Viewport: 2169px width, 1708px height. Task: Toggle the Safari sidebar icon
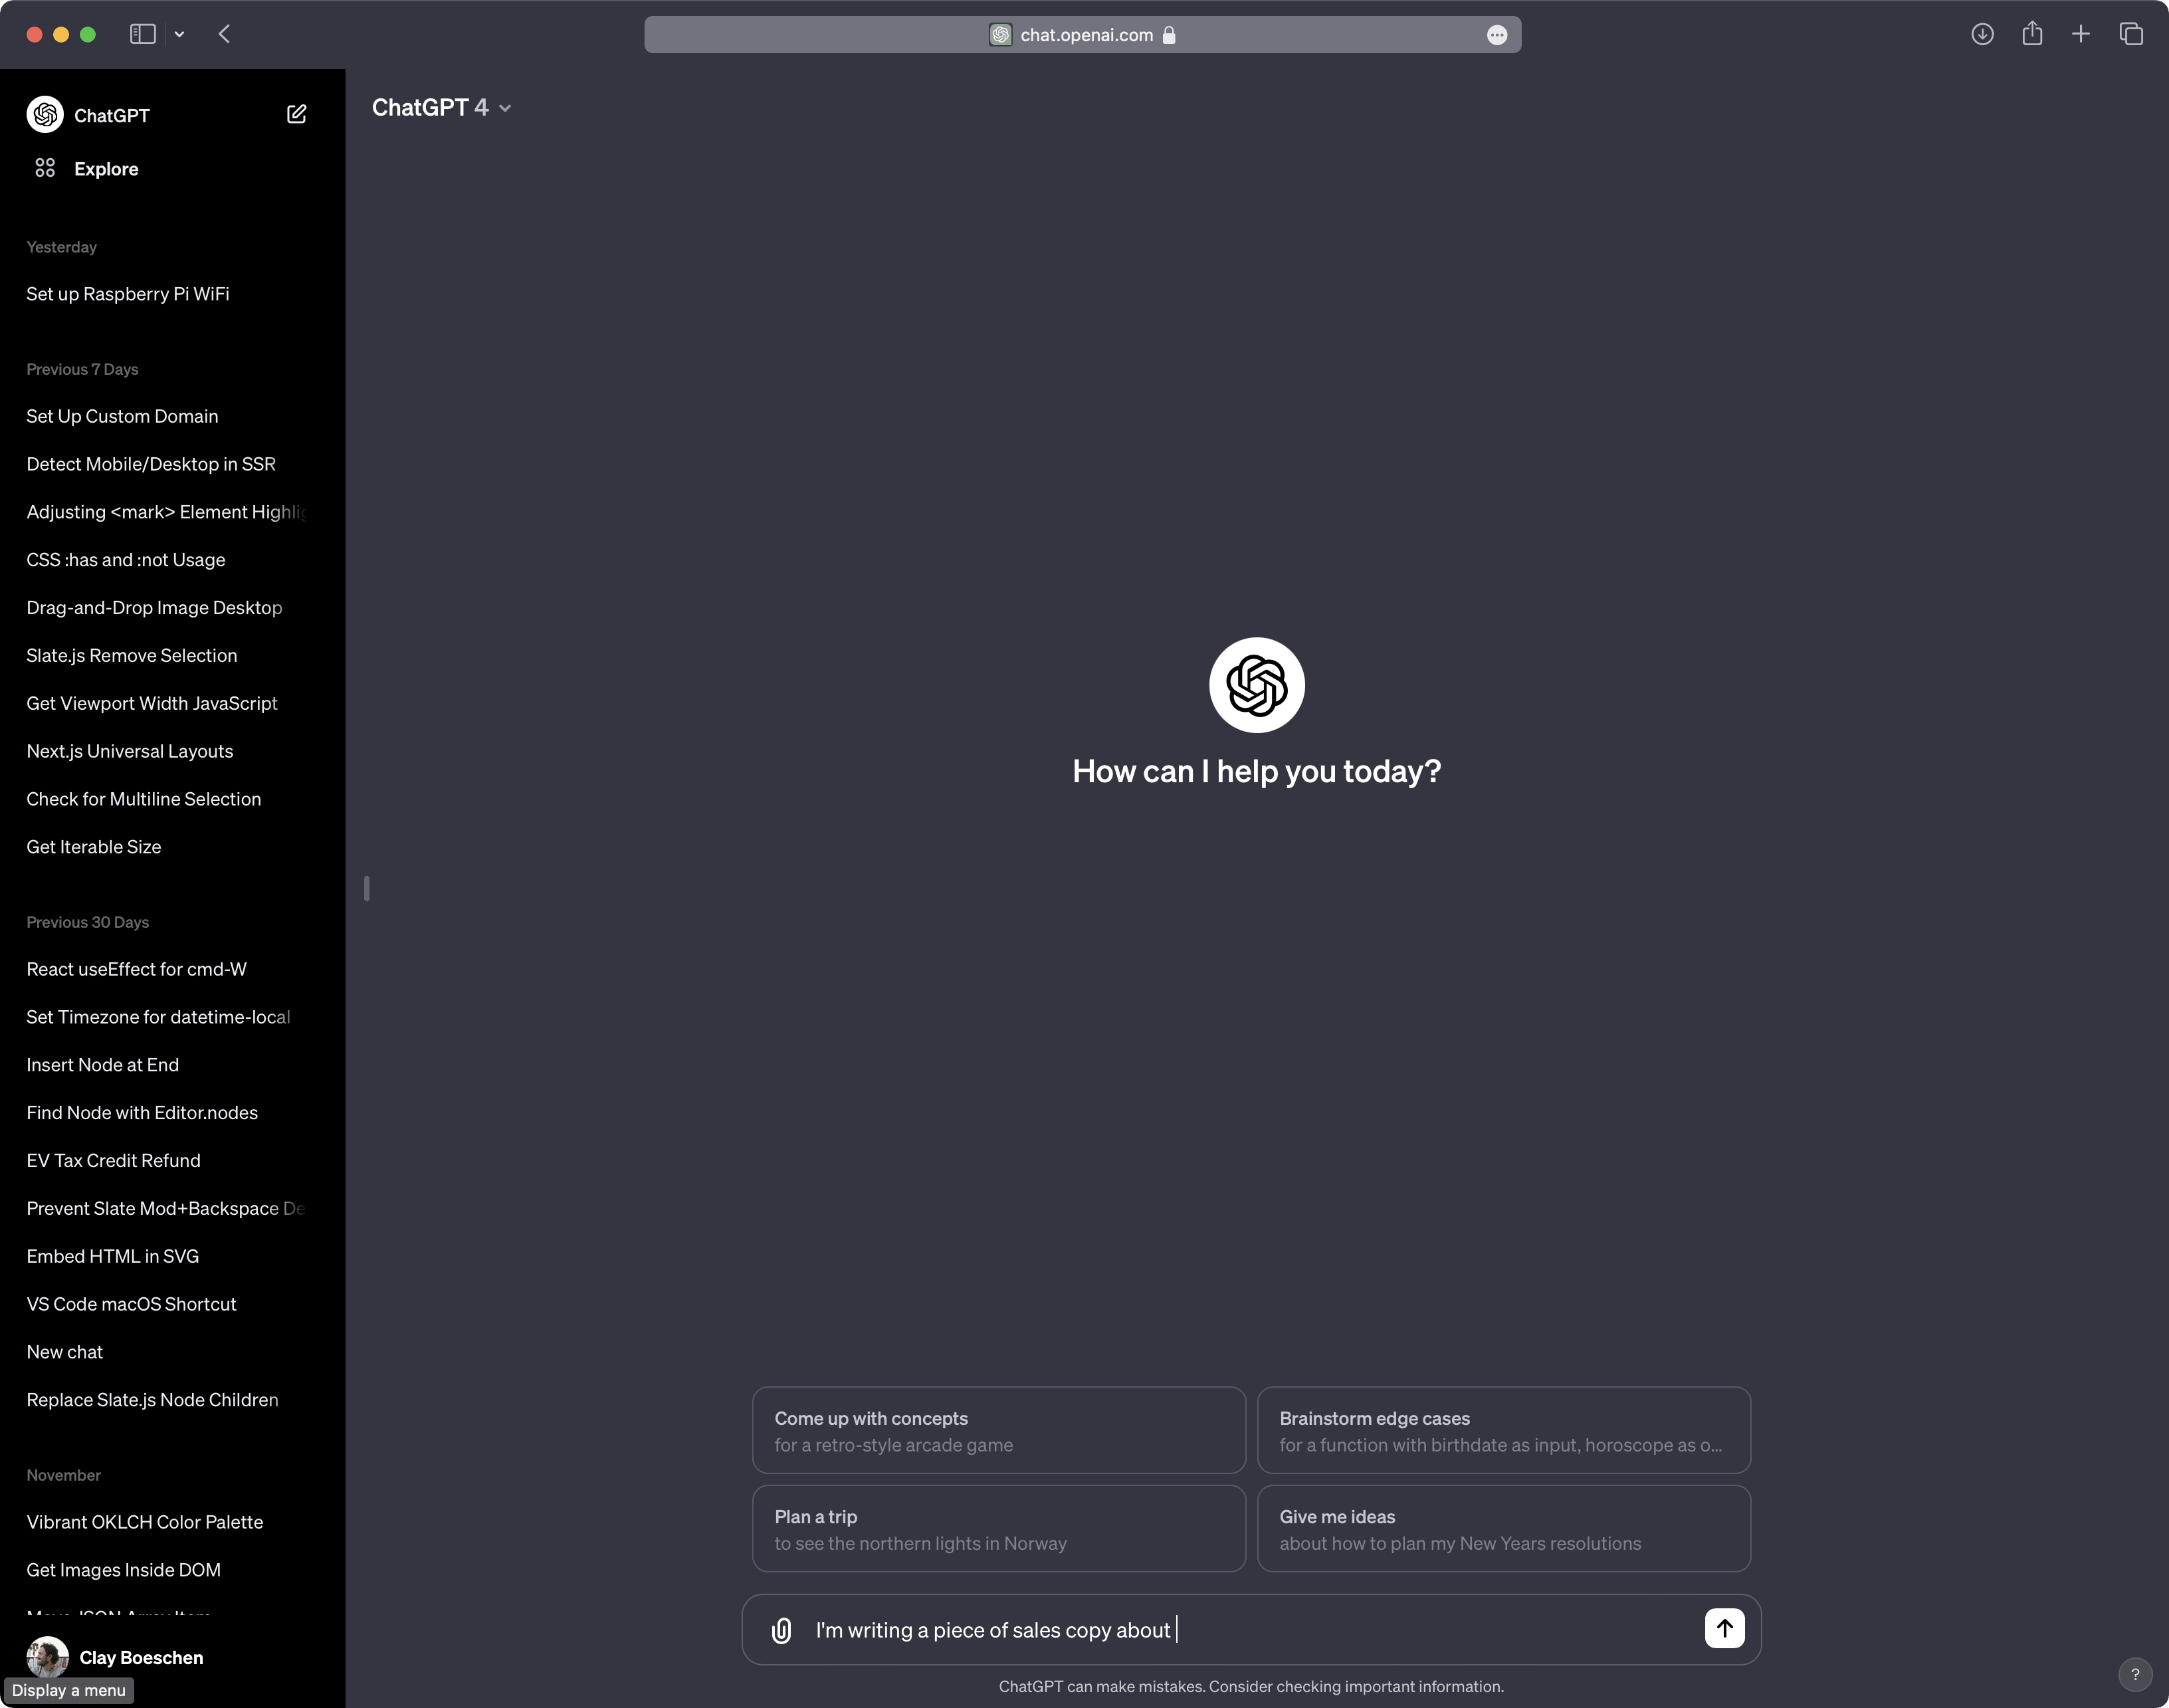pyautogui.click(x=143, y=34)
